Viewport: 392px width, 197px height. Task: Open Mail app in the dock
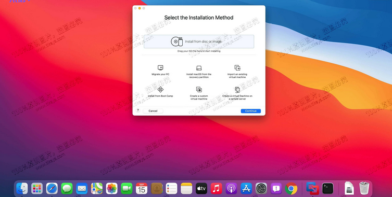tap(82, 189)
